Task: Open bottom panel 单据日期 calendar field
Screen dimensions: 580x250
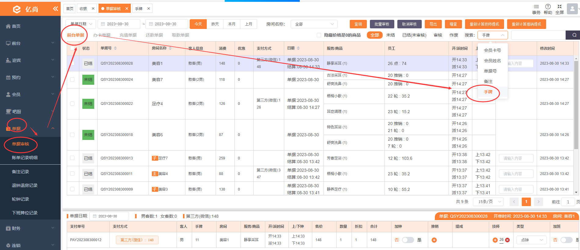Action: point(110,216)
